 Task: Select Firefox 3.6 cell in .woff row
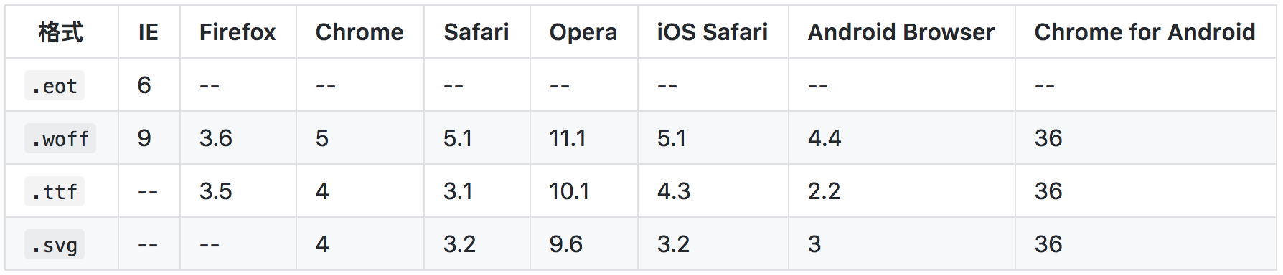click(216, 138)
